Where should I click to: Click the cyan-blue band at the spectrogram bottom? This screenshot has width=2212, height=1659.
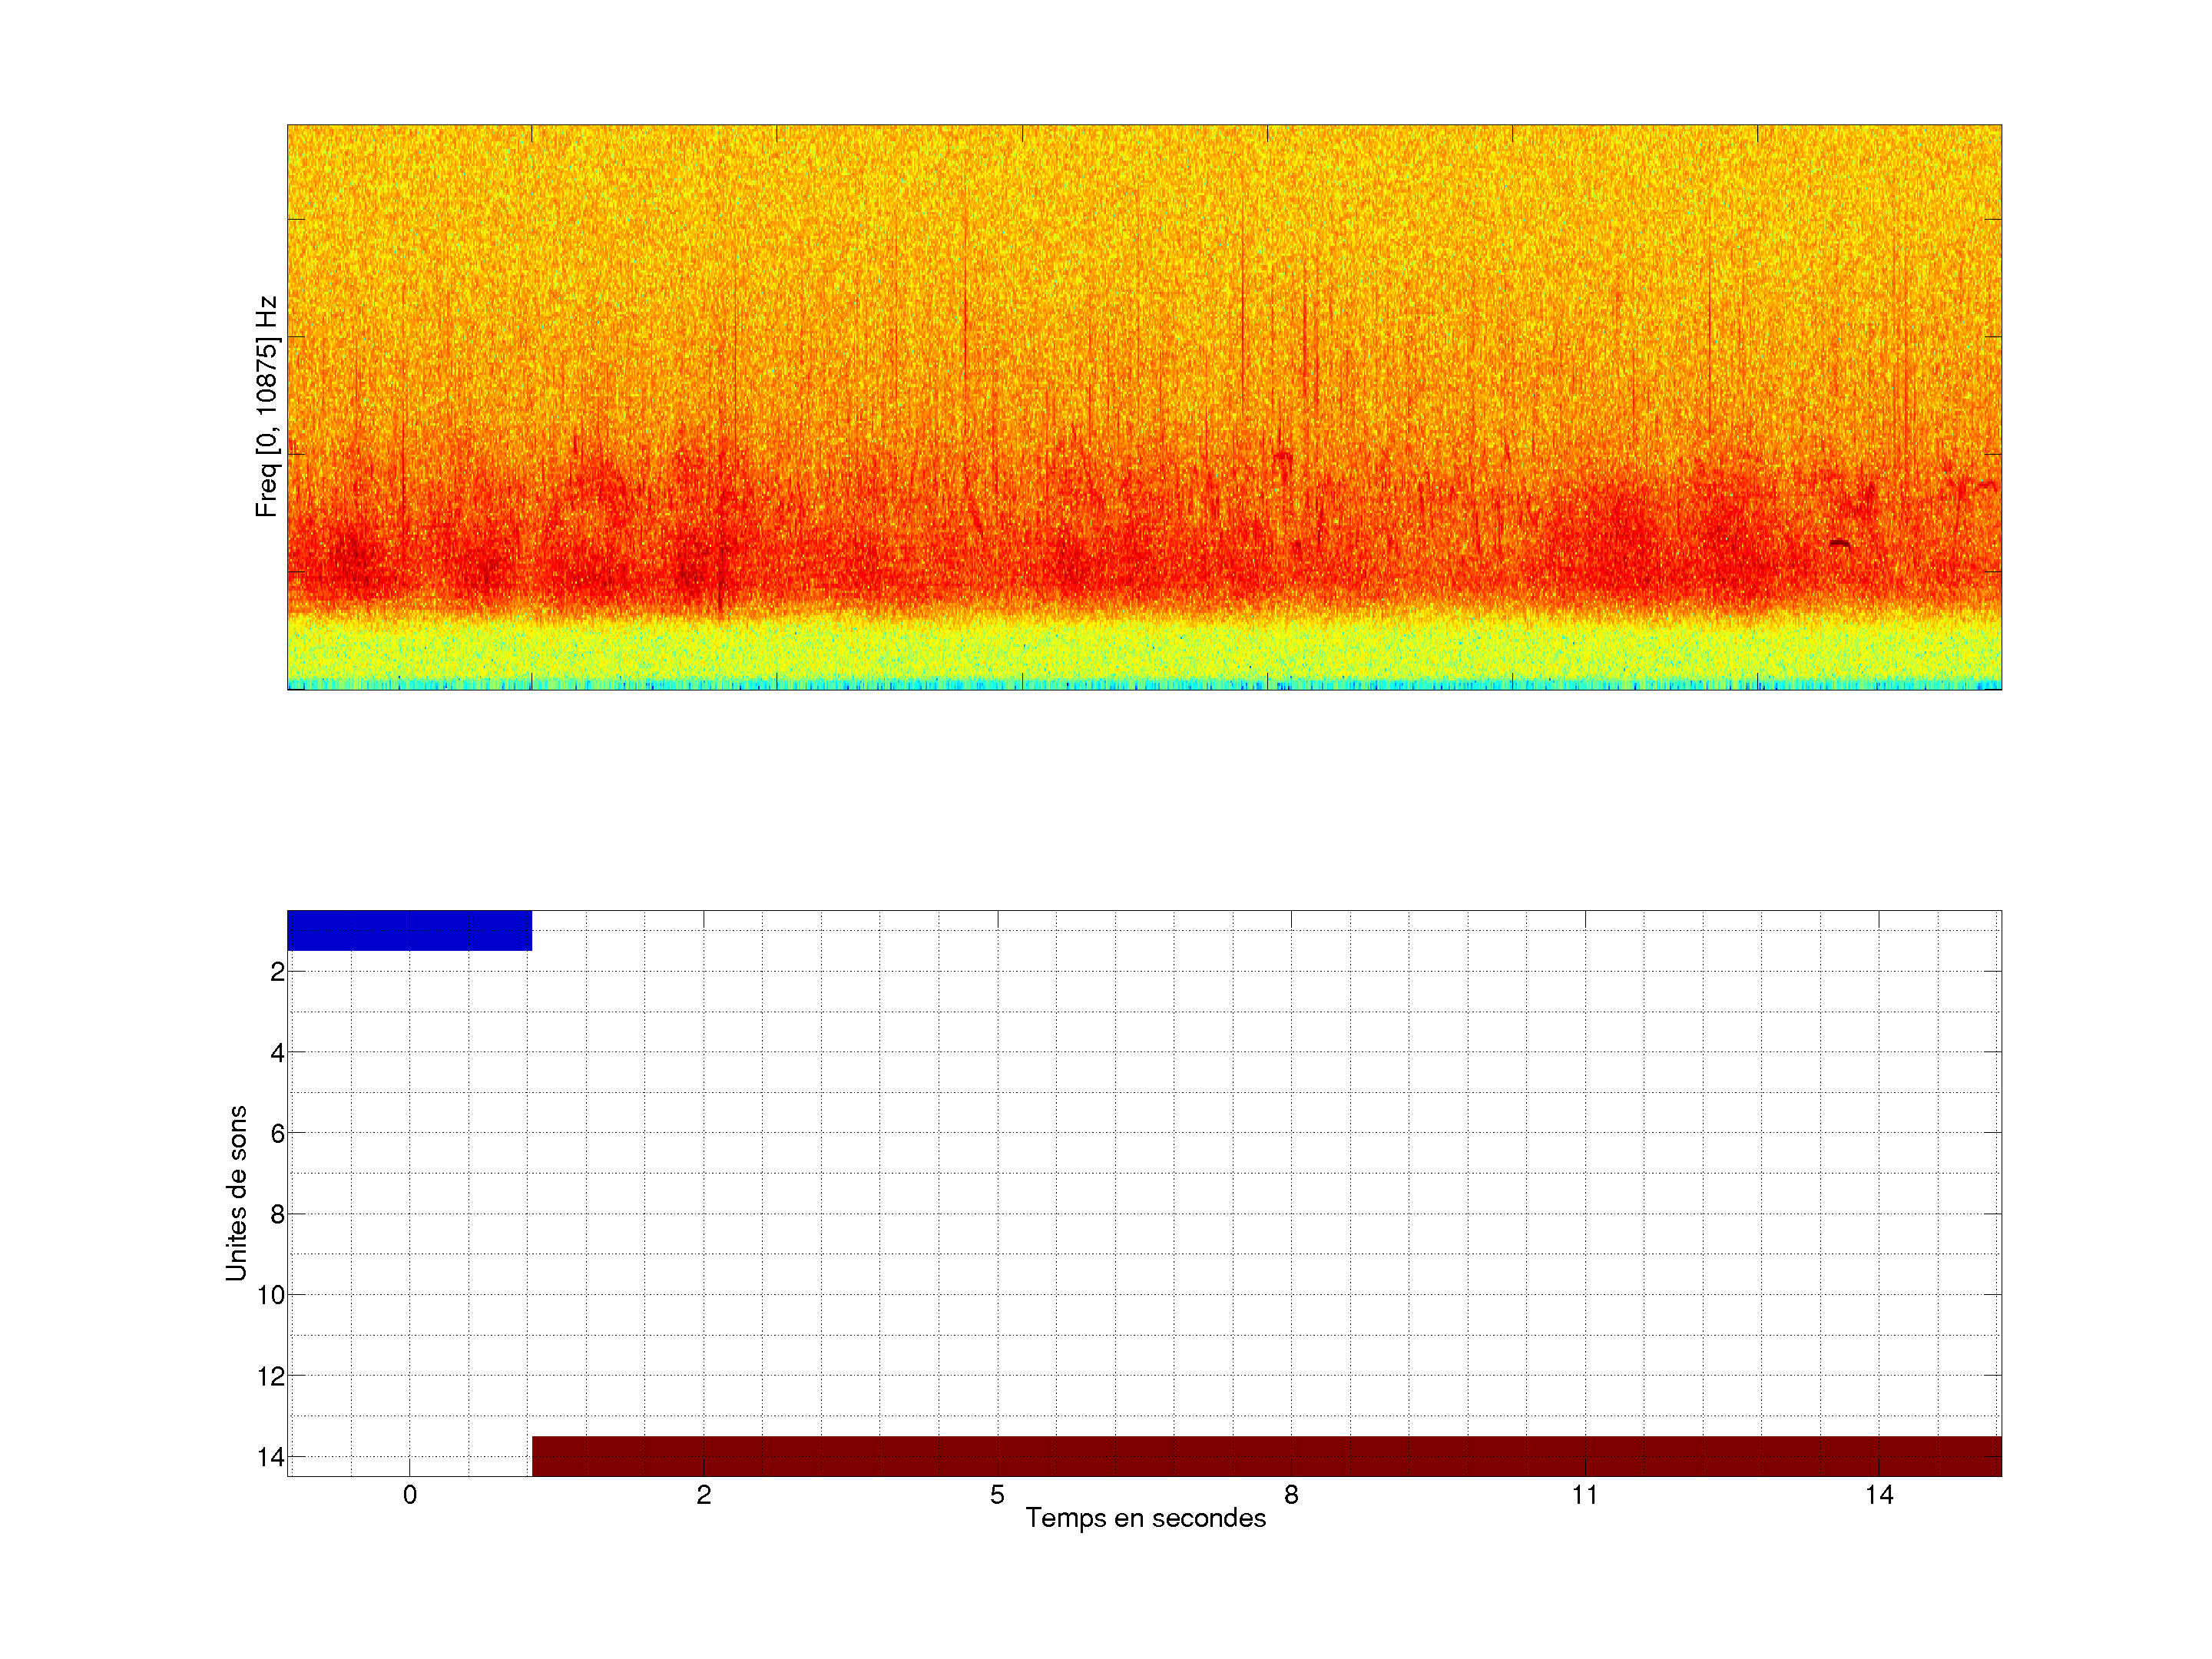[1144, 685]
